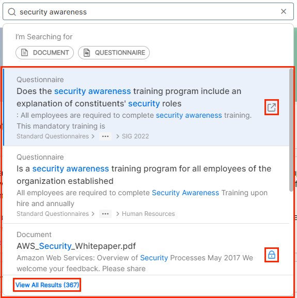The height and width of the screenshot is (298, 297).
Task: Click the questionnaire icon in QUESTIONNAIRE chip
Action: (87, 53)
